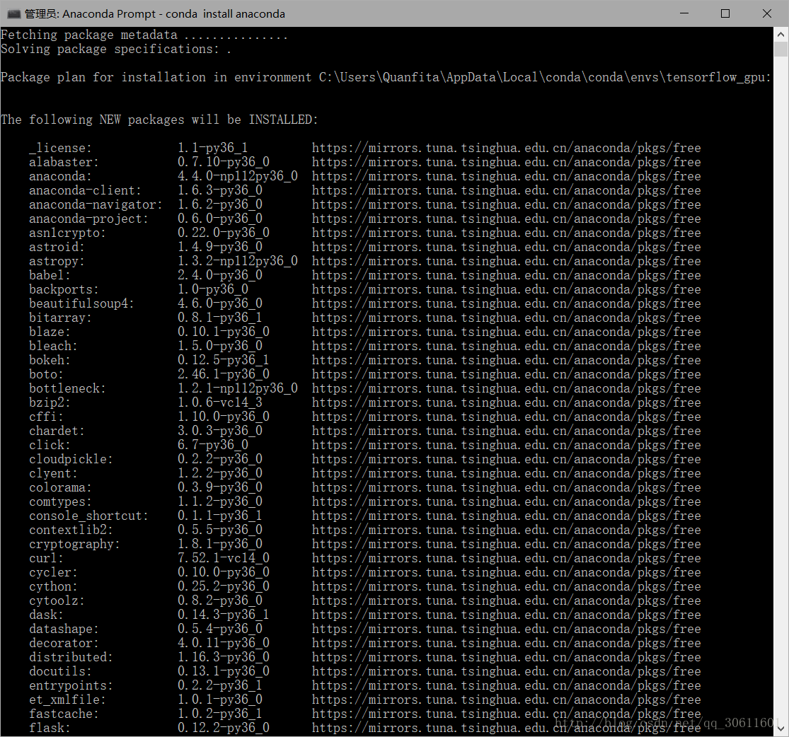789x737 pixels.
Task: Click the 'cytoolz:' package name
Action: [x=57, y=600]
